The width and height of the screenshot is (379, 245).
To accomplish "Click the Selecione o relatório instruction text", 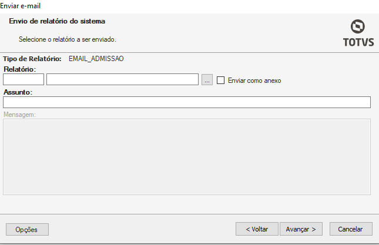I will tap(68, 39).
